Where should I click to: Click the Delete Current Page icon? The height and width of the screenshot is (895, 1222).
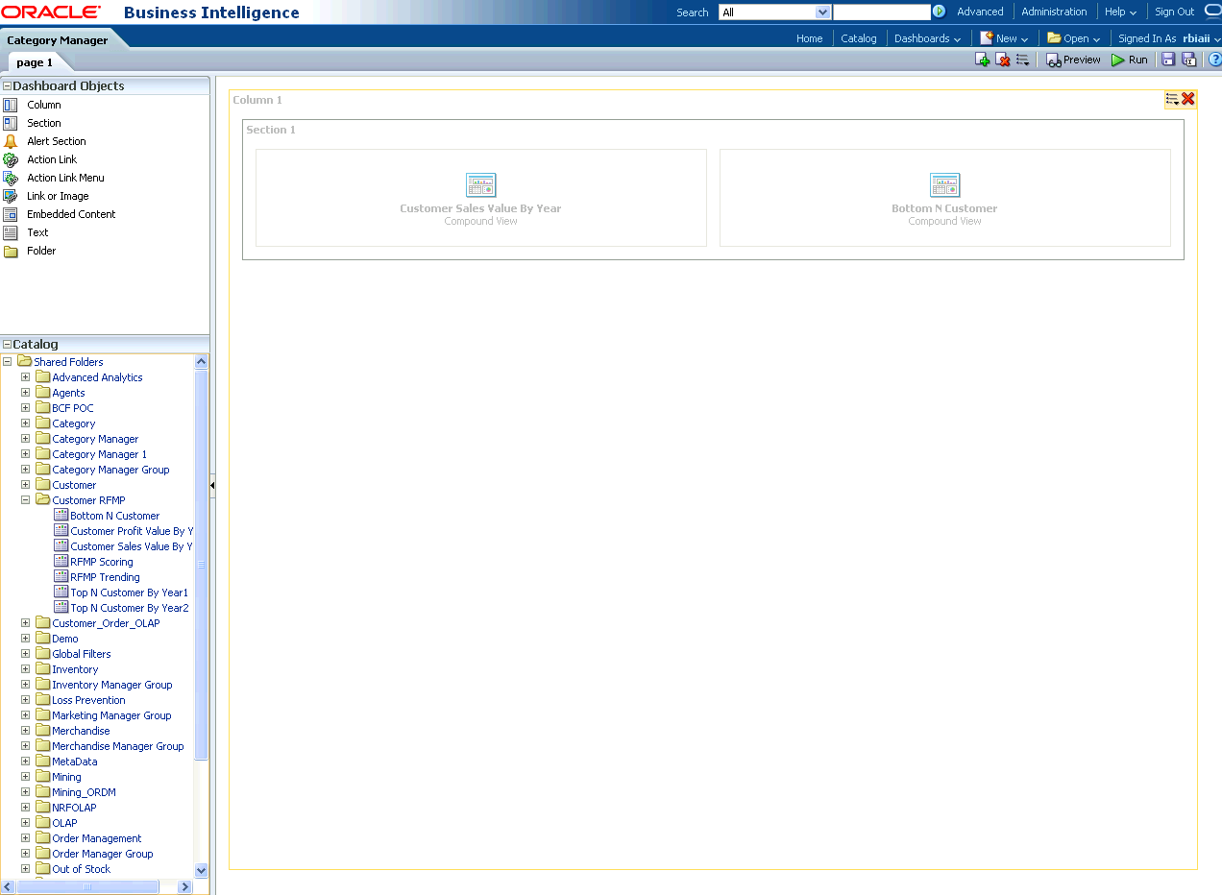[1003, 60]
